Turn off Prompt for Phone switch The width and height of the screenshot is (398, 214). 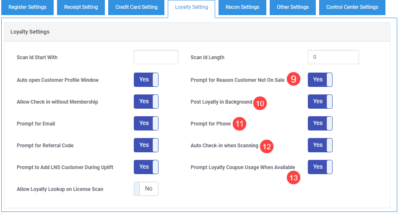(x=320, y=123)
